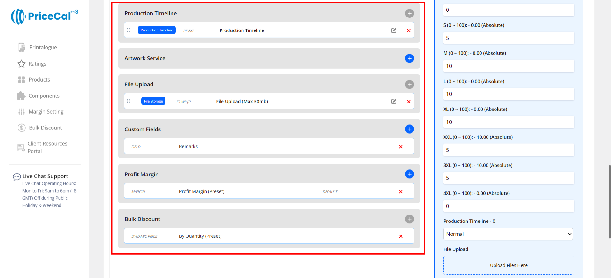Open the Production Timeline Normal dropdown

pos(508,234)
